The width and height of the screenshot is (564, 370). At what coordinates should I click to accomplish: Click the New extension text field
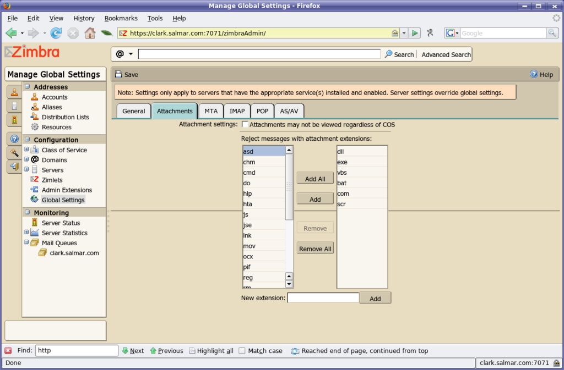pos(323,298)
